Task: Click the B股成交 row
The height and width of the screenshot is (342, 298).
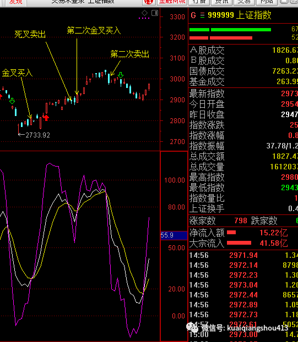Action: tap(243, 60)
